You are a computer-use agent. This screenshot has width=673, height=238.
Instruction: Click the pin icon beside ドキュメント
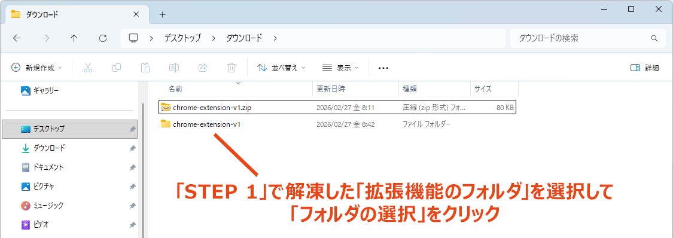[x=133, y=167]
